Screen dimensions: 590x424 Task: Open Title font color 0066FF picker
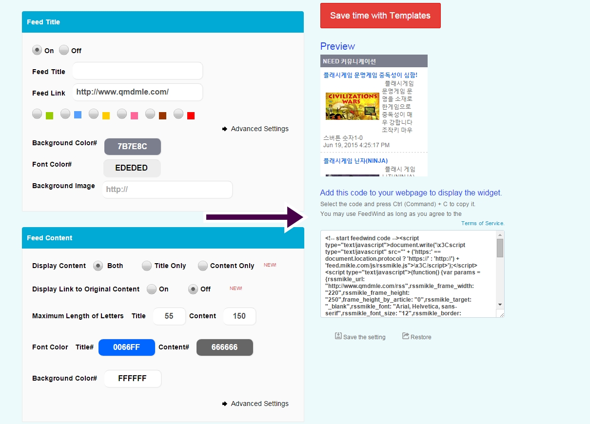pyautogui.click(x=127, y=347)
